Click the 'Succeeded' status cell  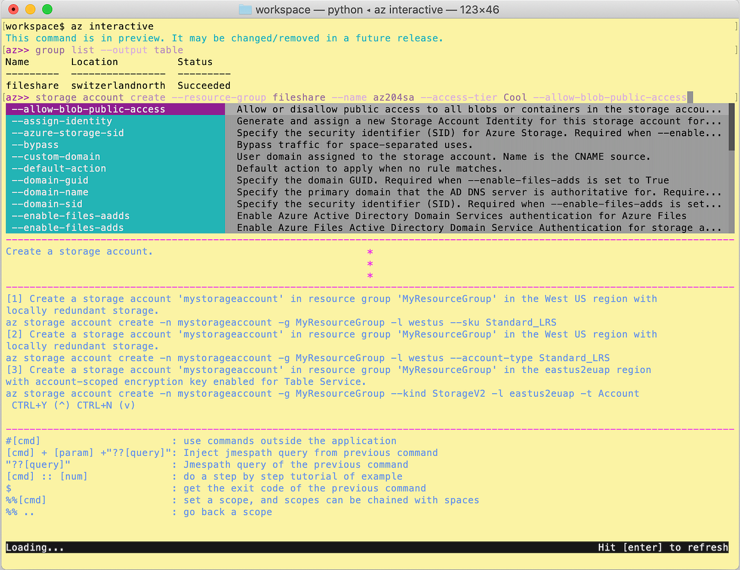point(204,86)
